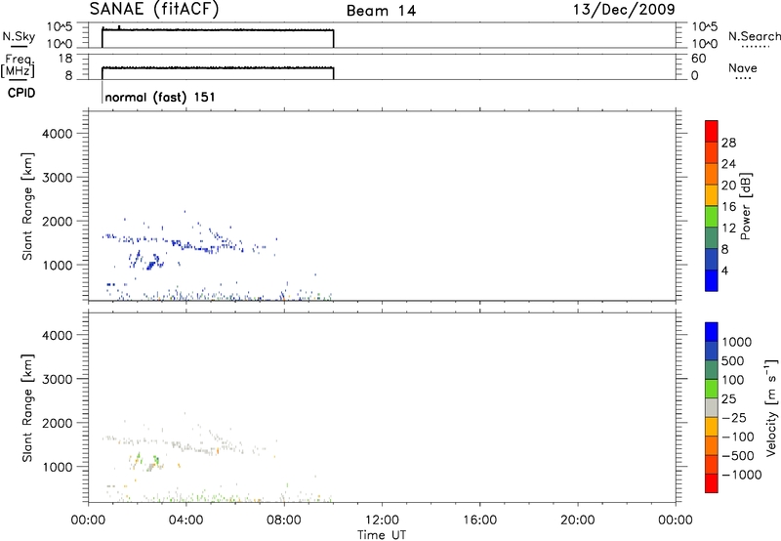Click the right 10^0 noise axis tick
The width and height of the screenshot is (781, 541).
[705, 44]
